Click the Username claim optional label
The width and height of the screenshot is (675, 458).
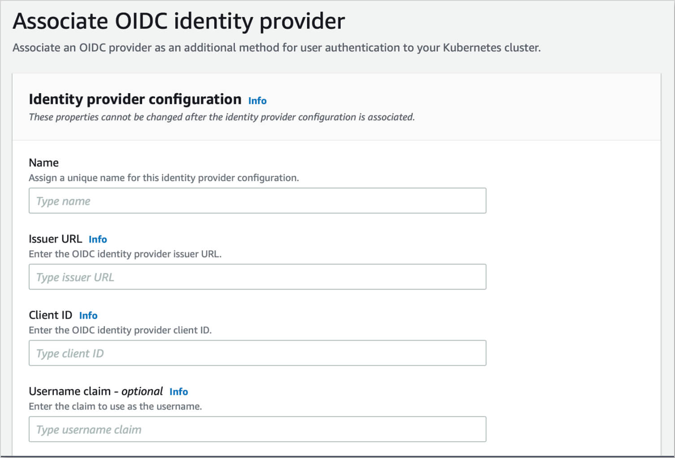point(95,391)
